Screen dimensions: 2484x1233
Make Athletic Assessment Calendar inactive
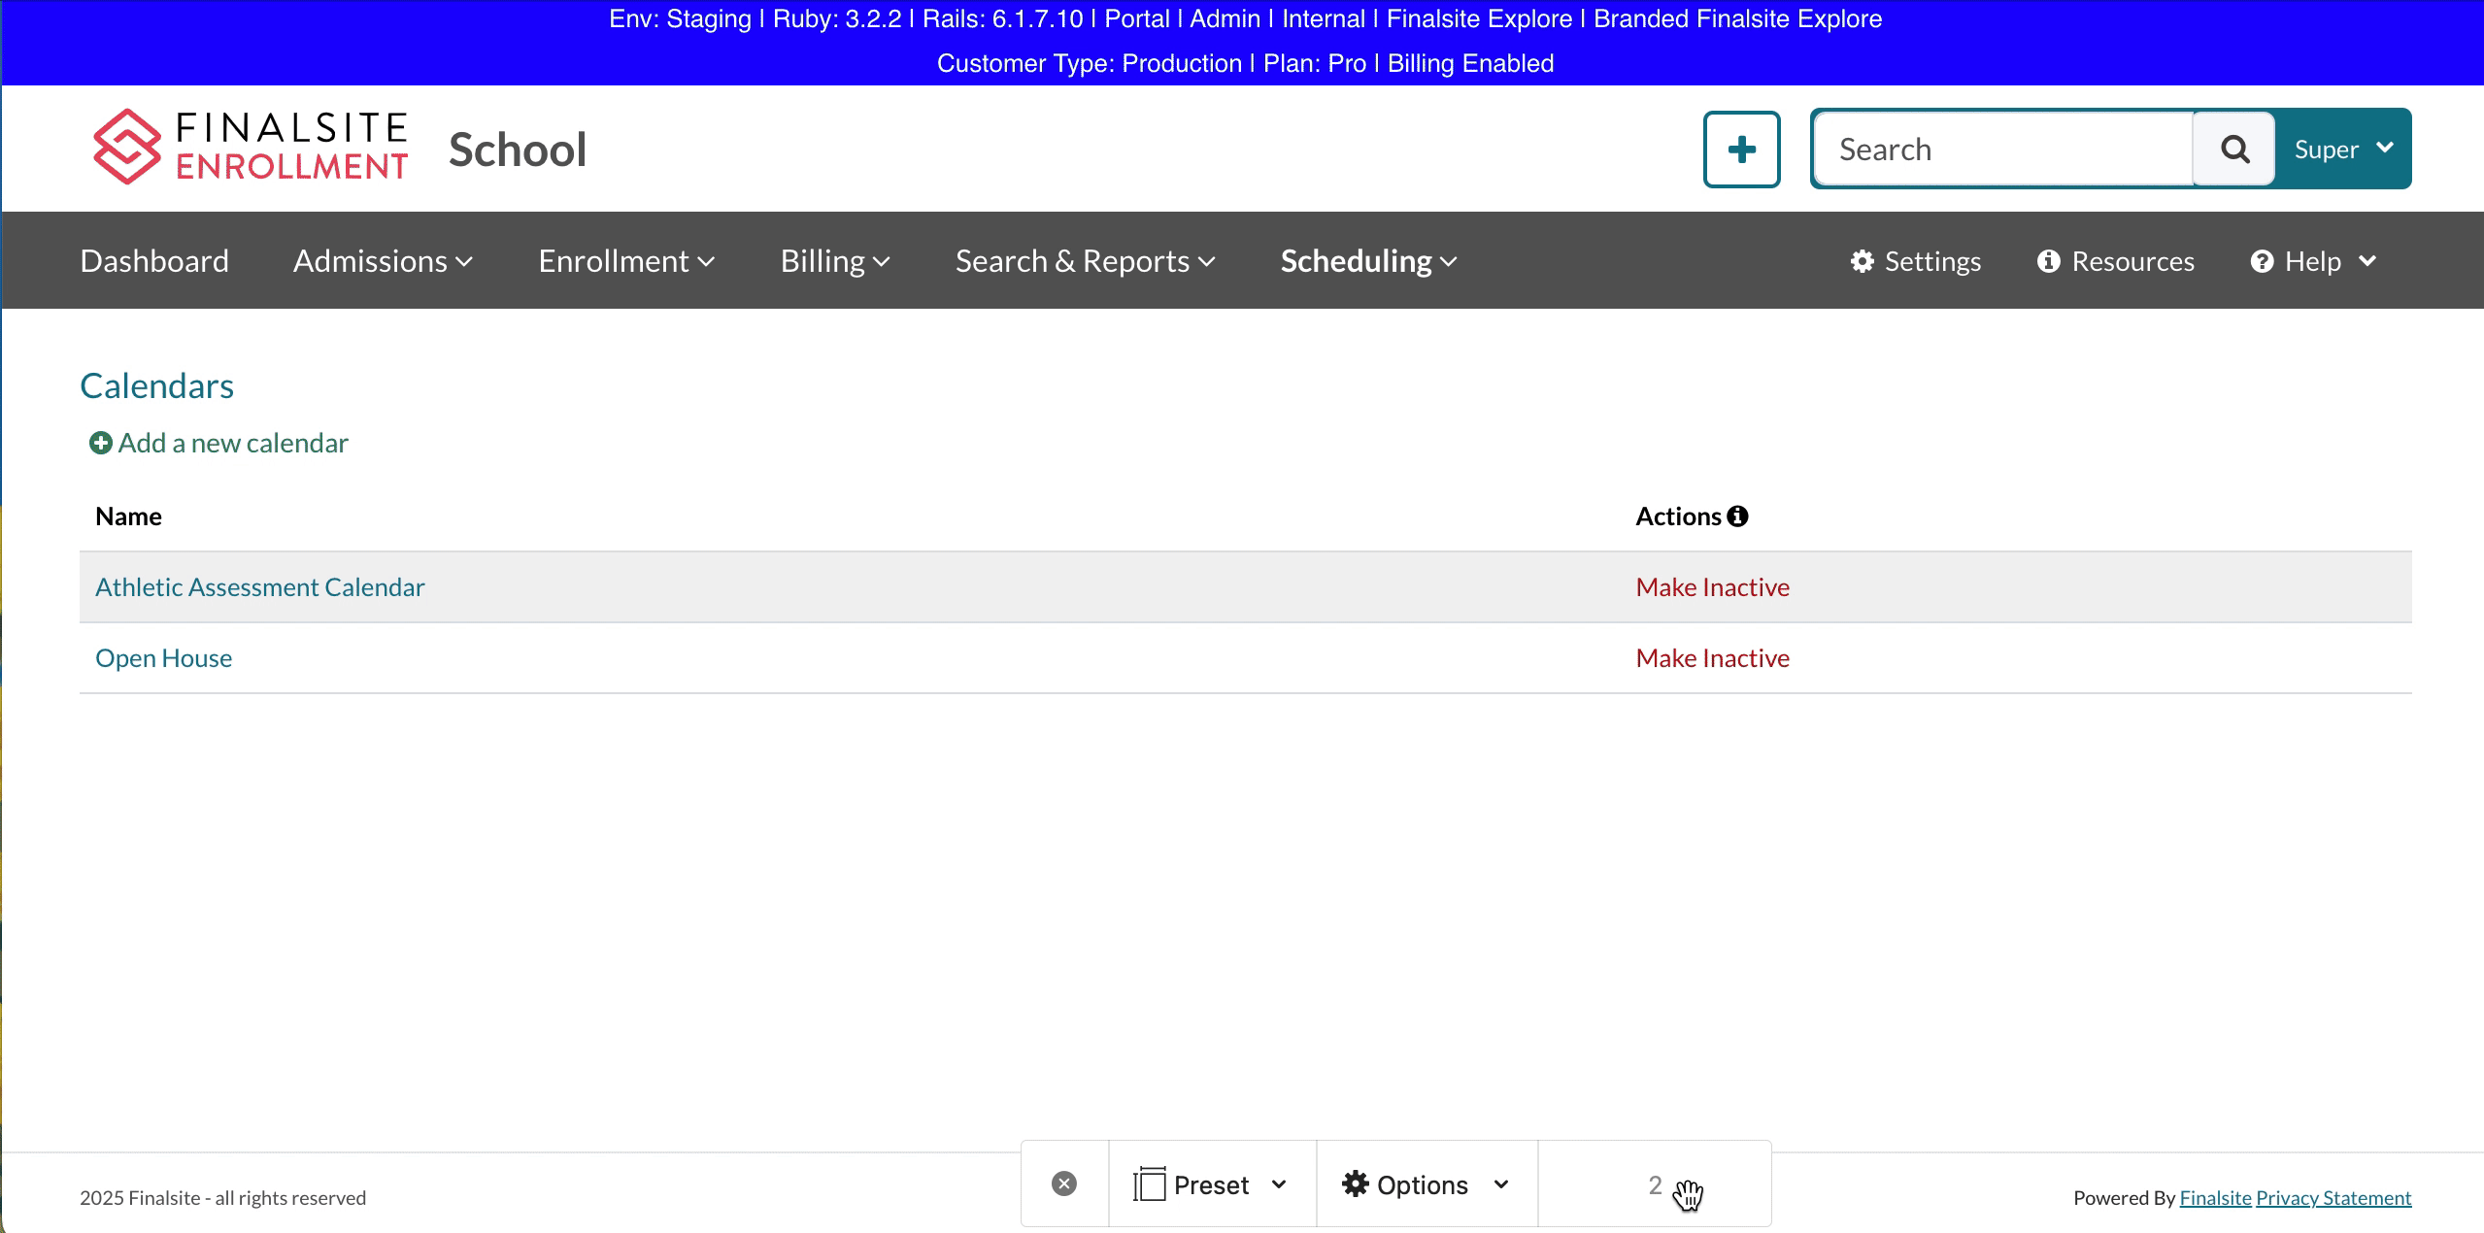click(x=1712, y=587)
